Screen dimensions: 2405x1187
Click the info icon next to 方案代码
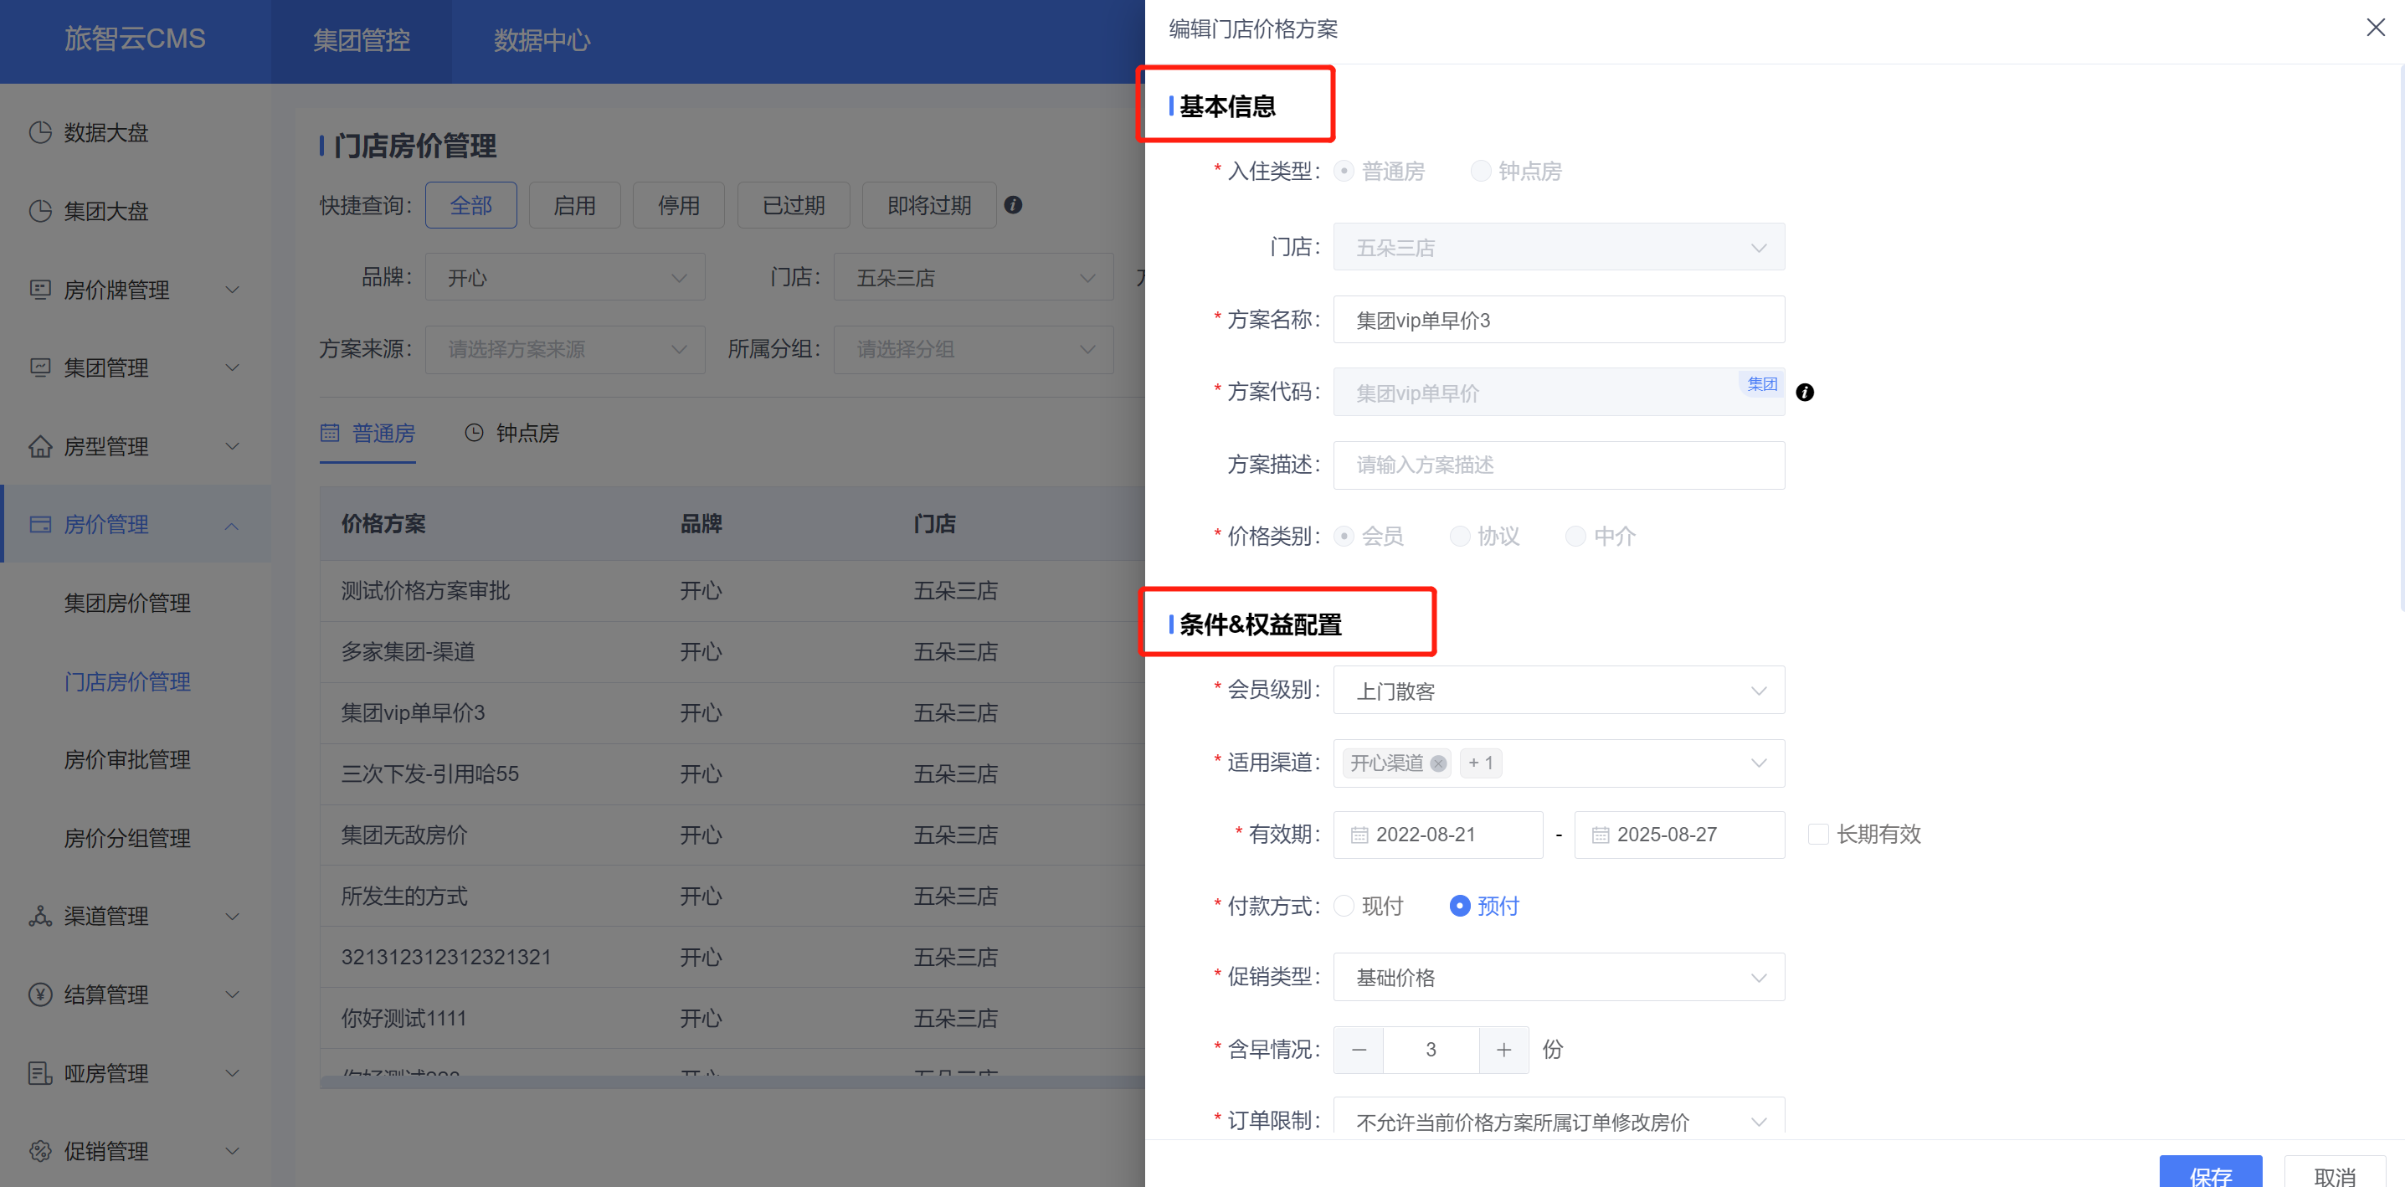click(1805, 393)
